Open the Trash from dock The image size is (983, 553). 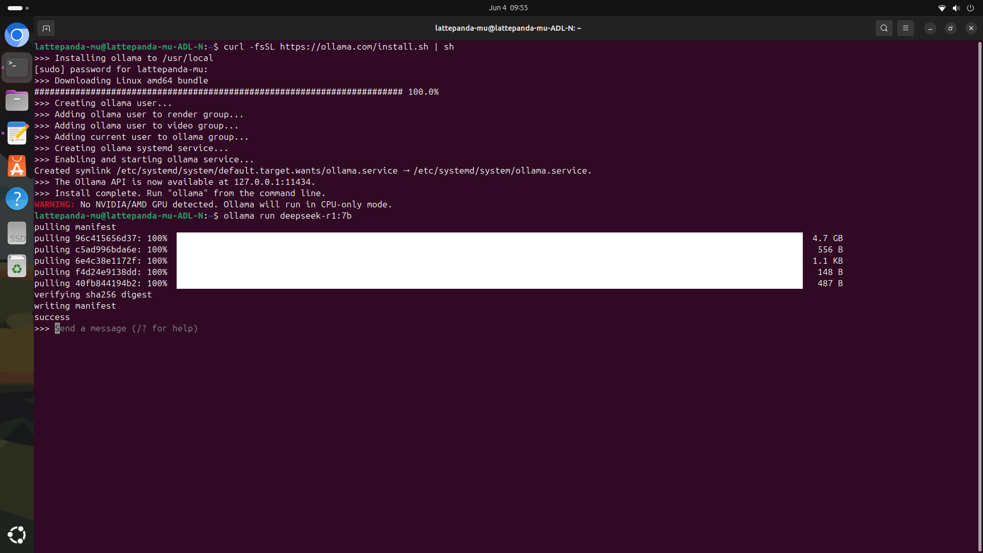point(17,267)
